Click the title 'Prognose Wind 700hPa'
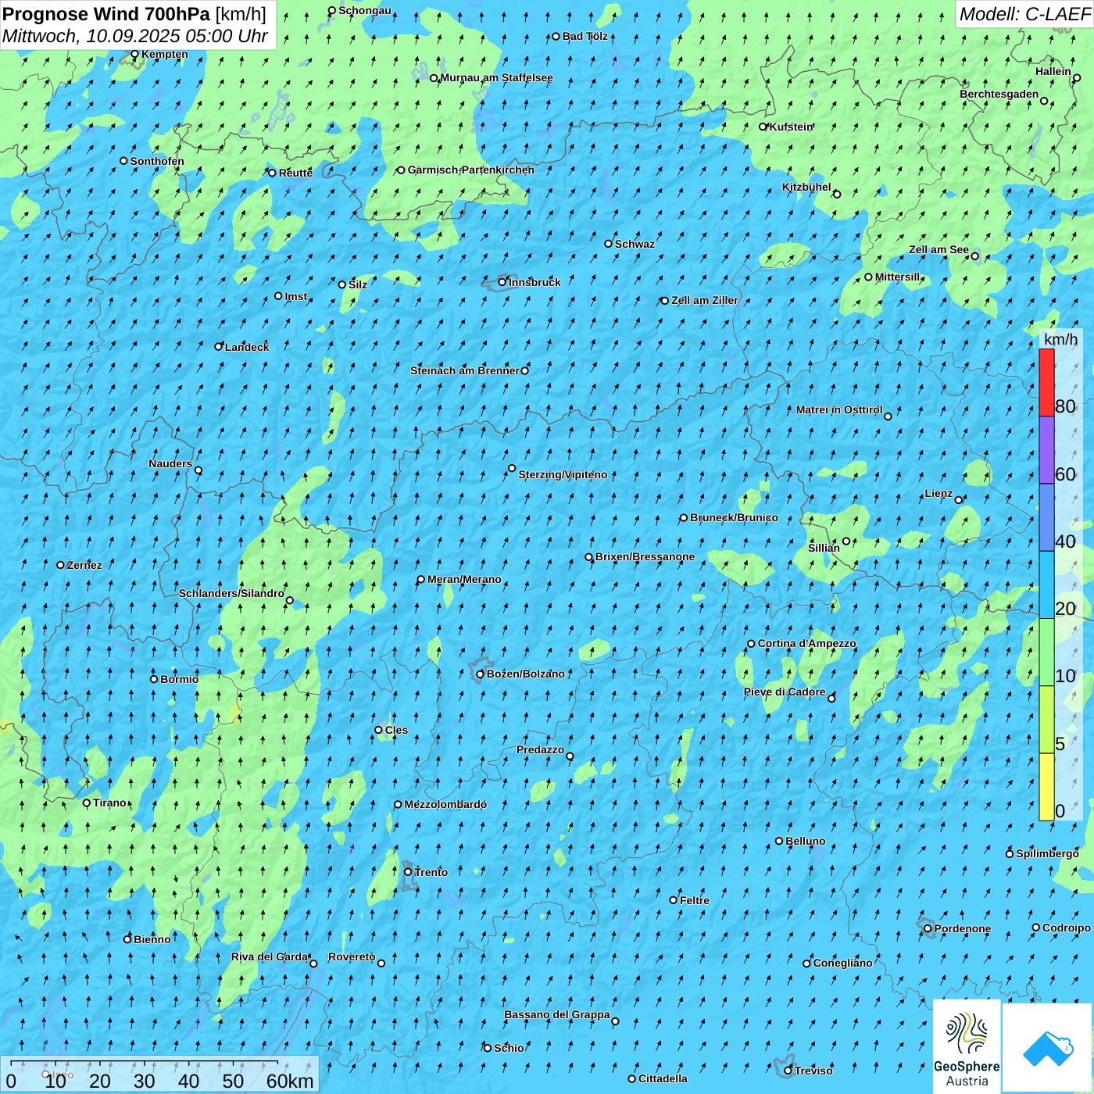Viewport: 1094px width, 1094px height. (x=106, y=14)
